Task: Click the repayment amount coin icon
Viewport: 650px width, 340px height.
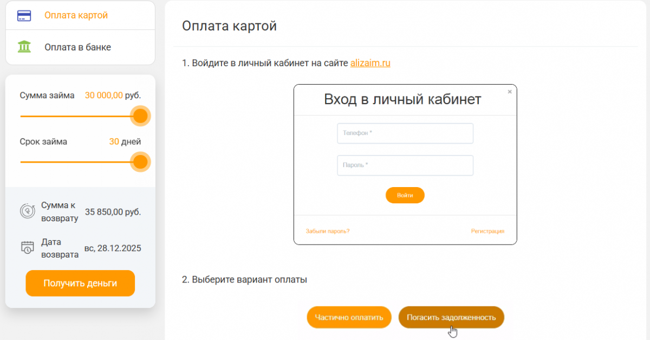Action: [28, 210]
